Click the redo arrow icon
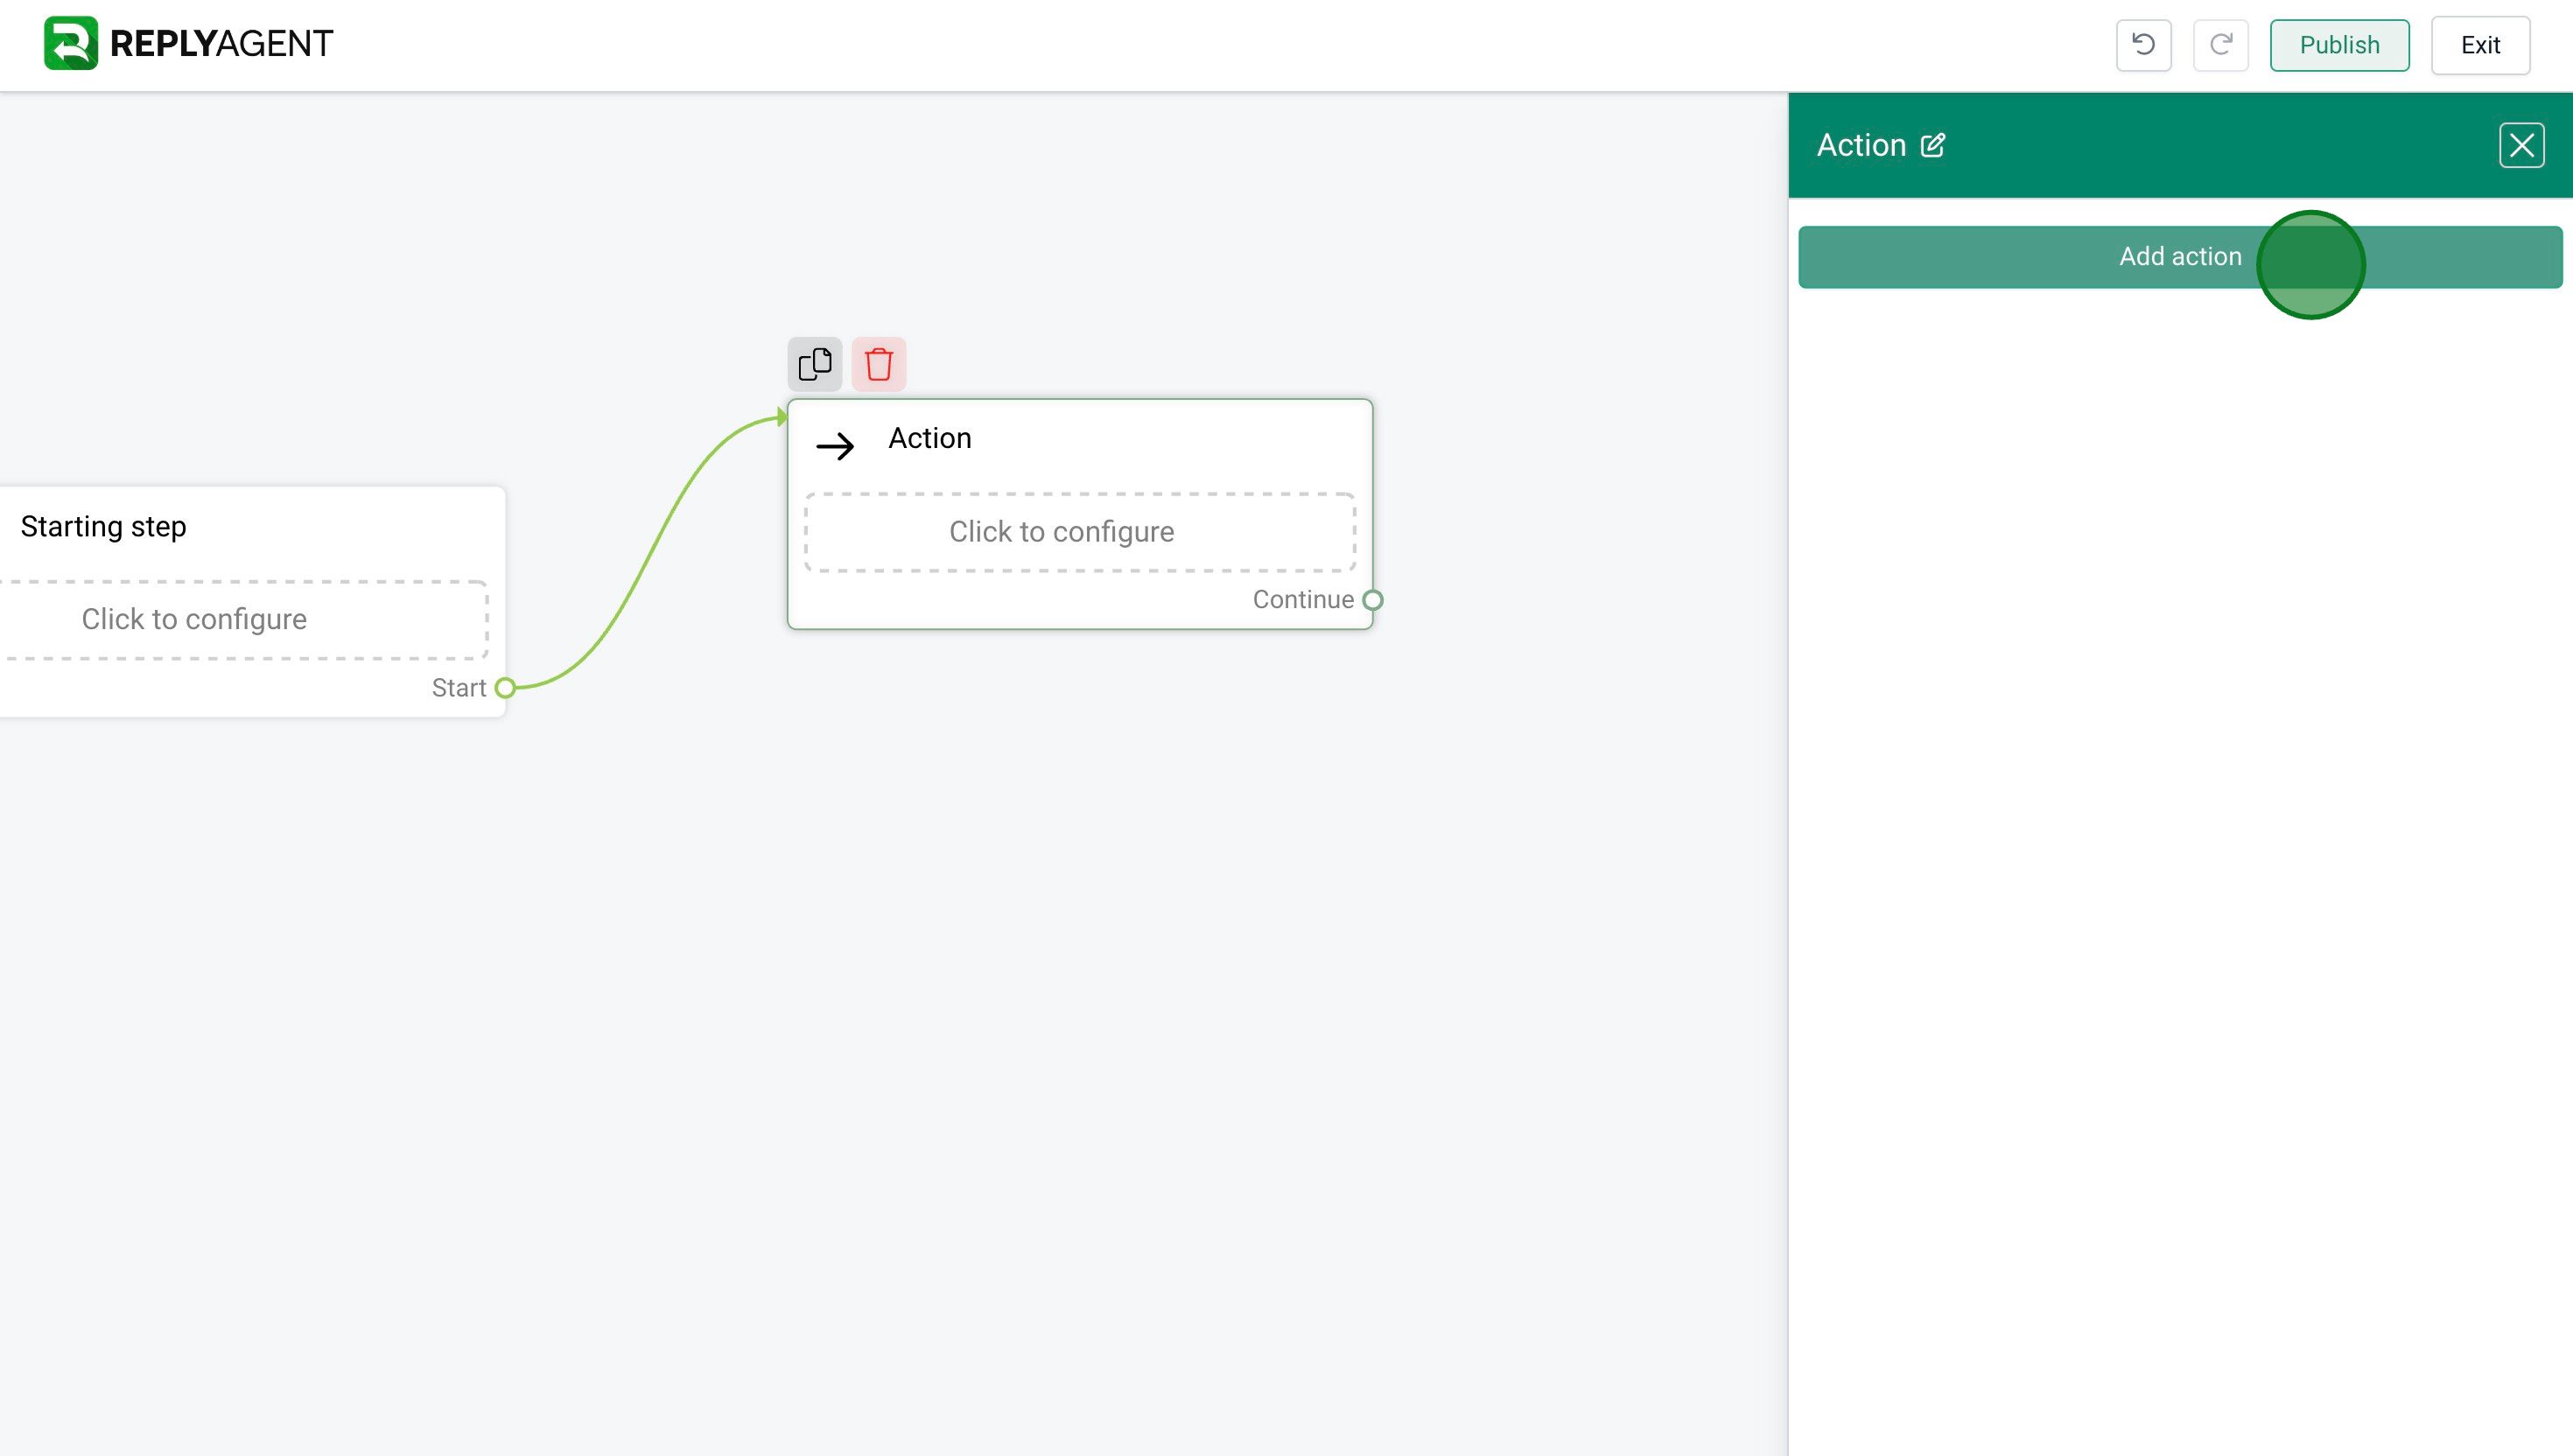 2220,45
